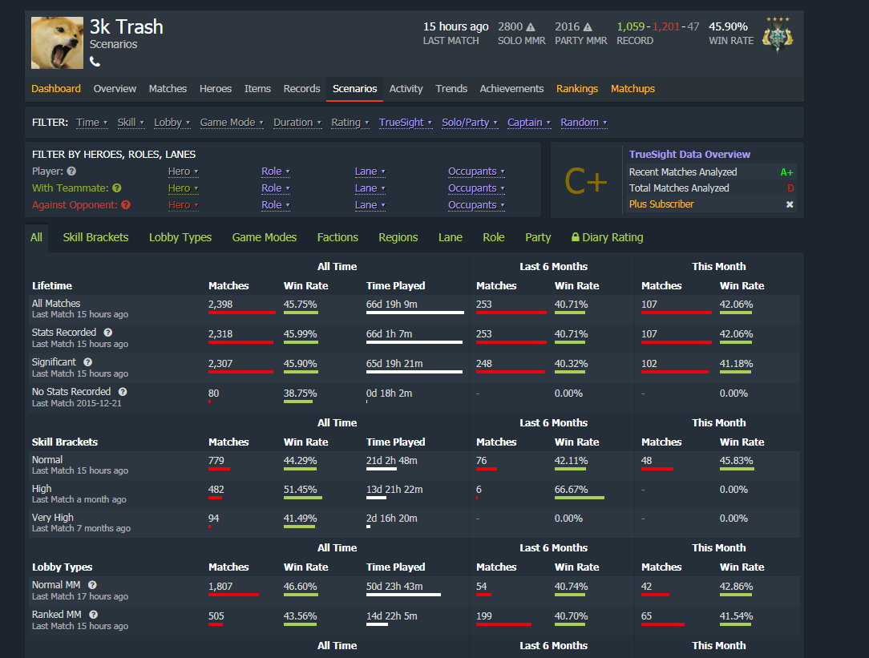Click the High bracket win rate "51.45%"
The width and height of the screenshot is (869, 658).
pos(300,490)
